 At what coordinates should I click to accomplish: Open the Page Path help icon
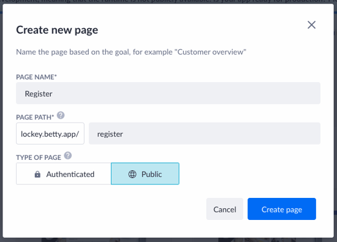(61, 115)
